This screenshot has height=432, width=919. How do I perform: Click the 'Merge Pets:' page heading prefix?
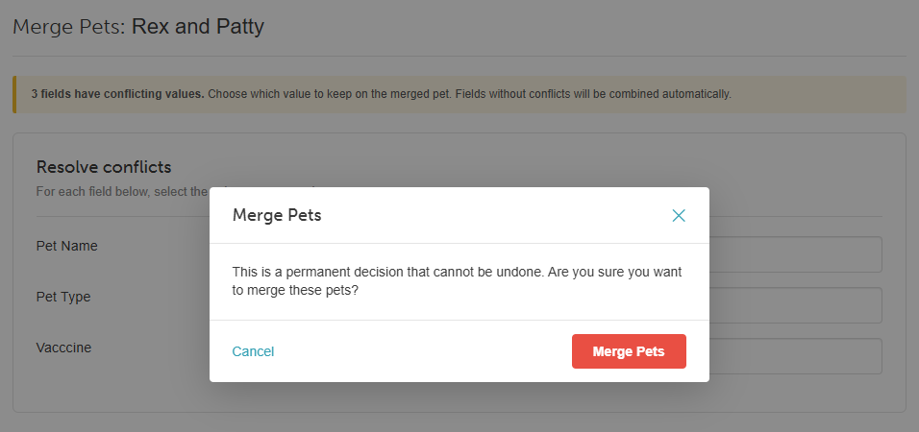pos(69,26)
